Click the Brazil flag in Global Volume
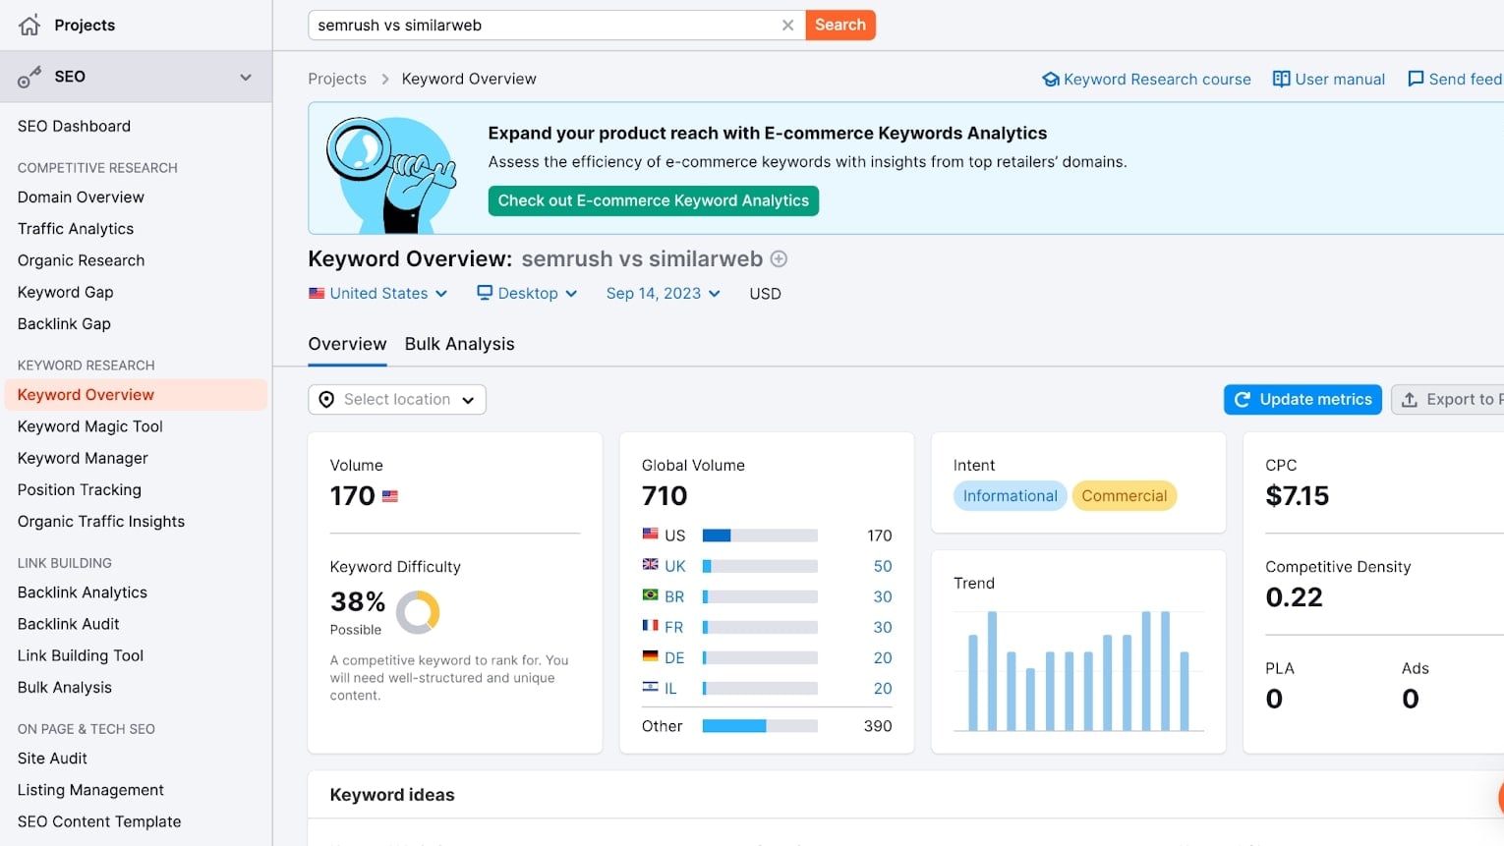Viewport: 1504px width, 846px height. [651, 595]
